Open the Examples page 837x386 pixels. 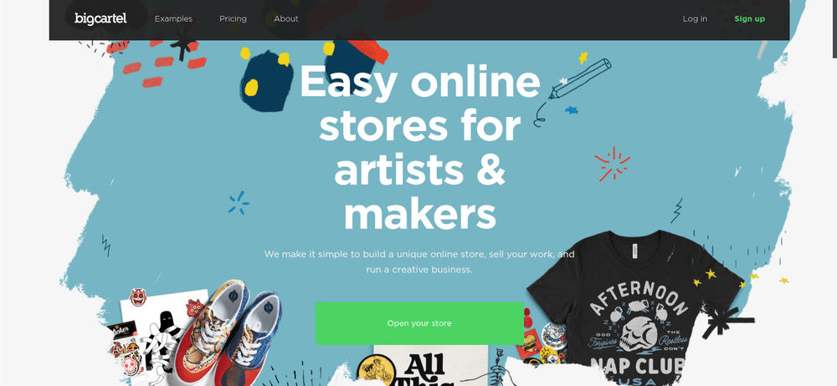coord(173,18)
